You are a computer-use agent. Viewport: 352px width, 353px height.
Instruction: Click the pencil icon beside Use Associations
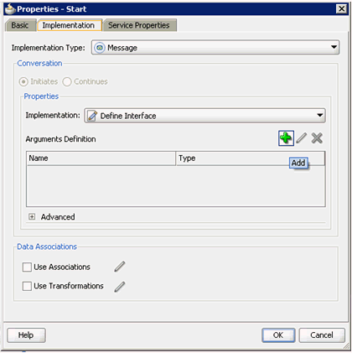coord(120,267)
